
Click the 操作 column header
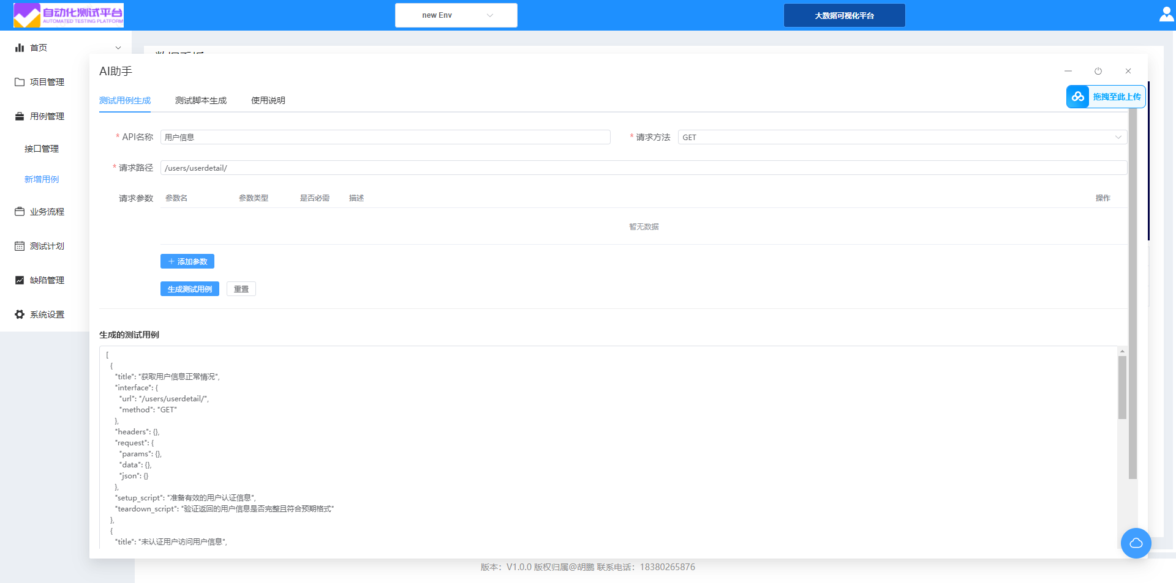(x=1103, y=198)
